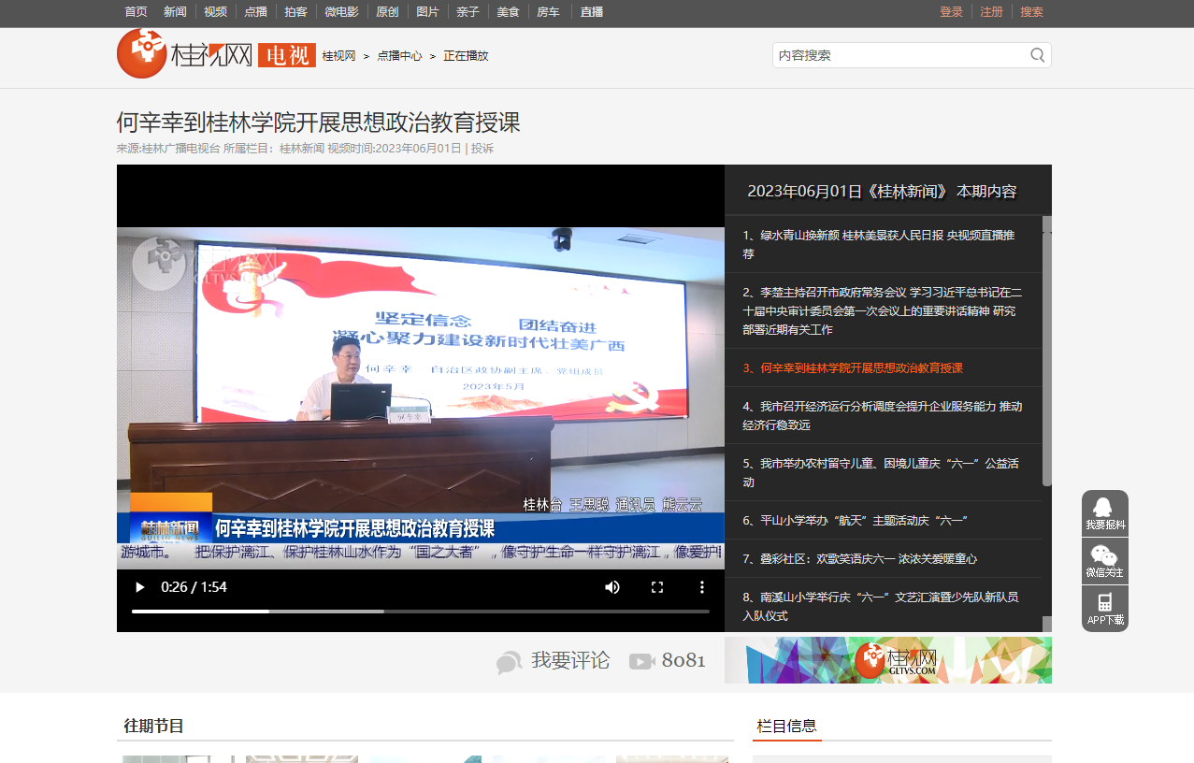Enter fullscreen mode in video player
Screen dimensions: 1194x763
tap(657, 587)
